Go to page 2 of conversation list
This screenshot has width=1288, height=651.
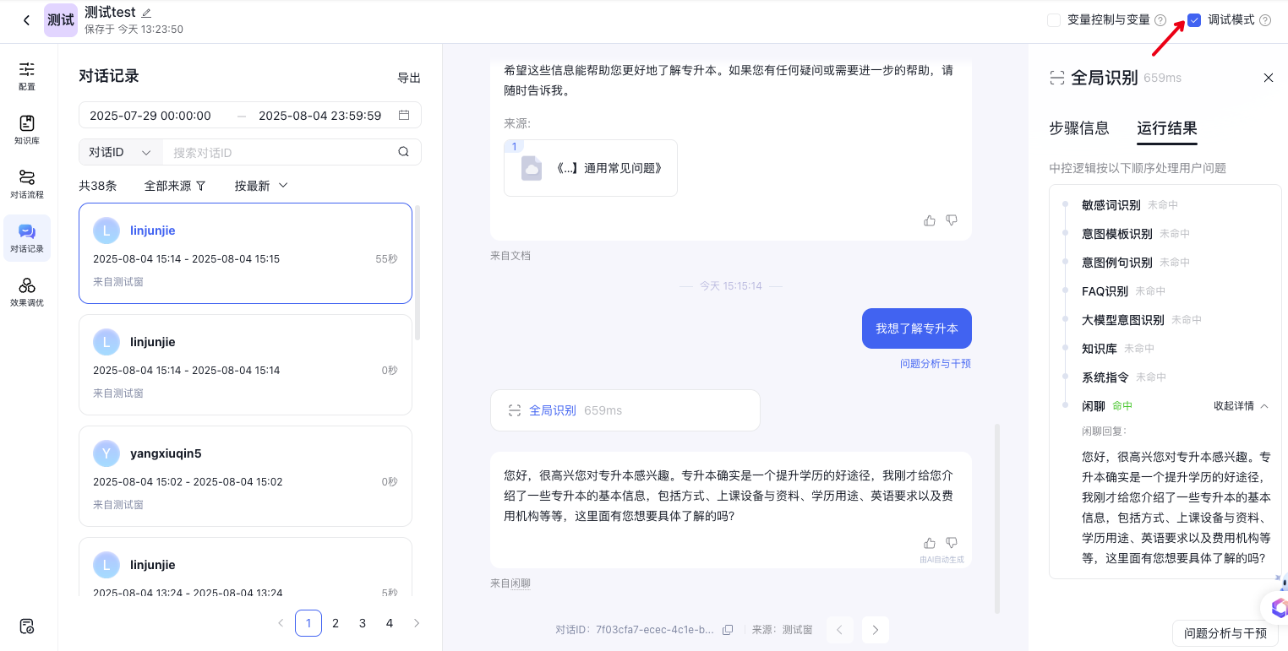tap(336, 623)
